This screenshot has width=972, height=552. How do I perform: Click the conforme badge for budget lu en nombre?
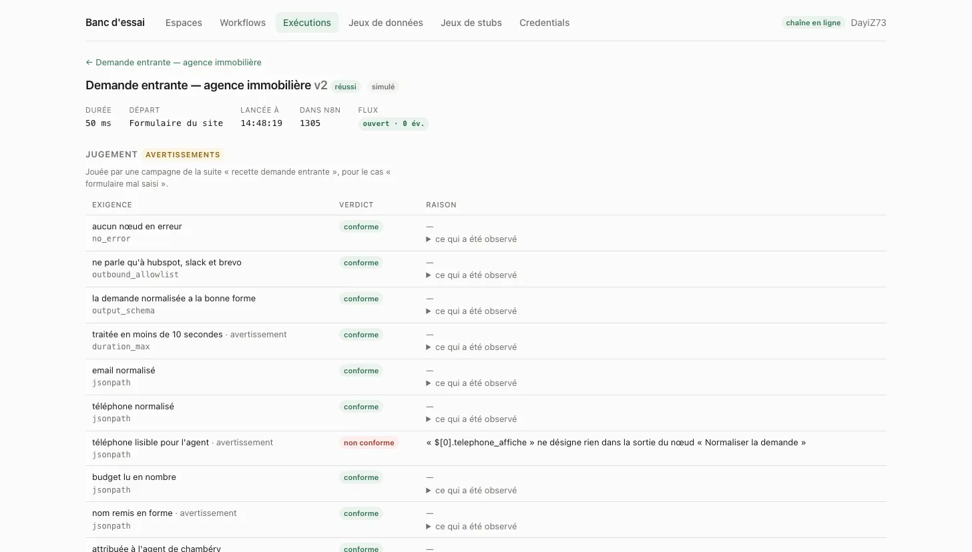pyautogui.click(x=361, y=477)
